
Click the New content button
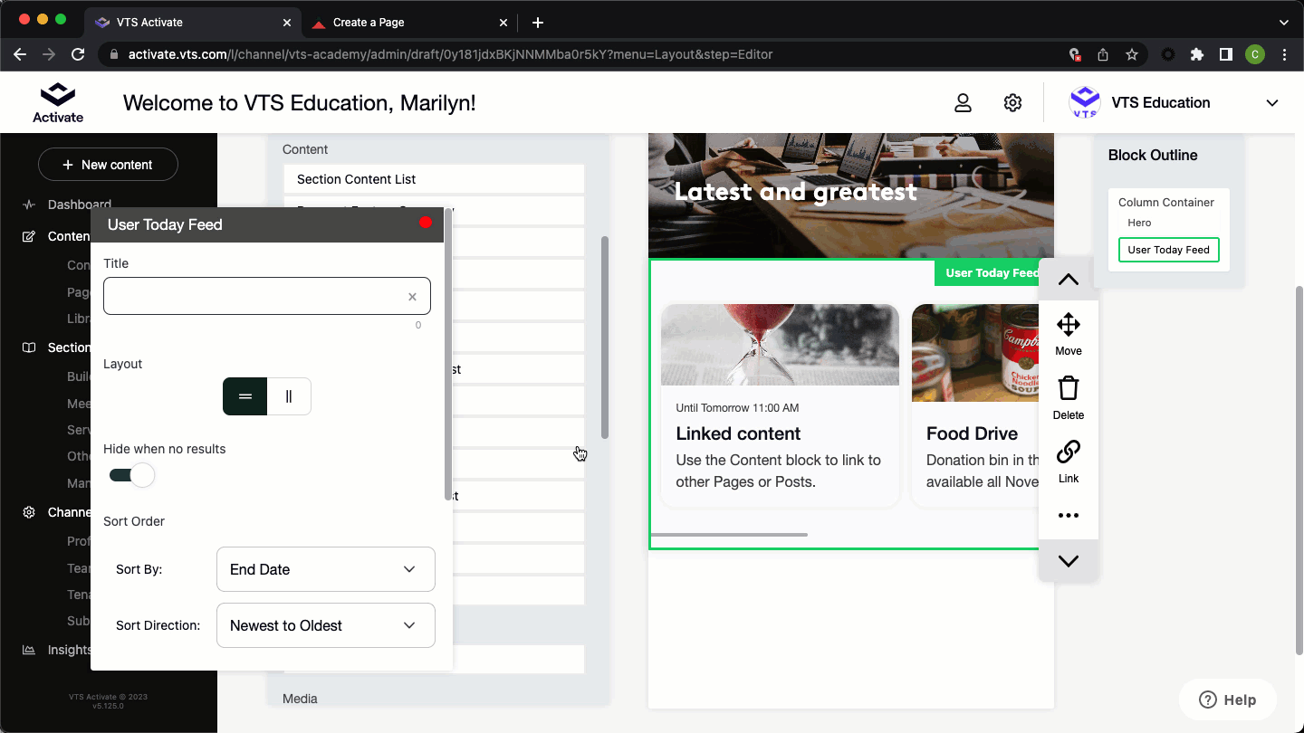point(108,165)
